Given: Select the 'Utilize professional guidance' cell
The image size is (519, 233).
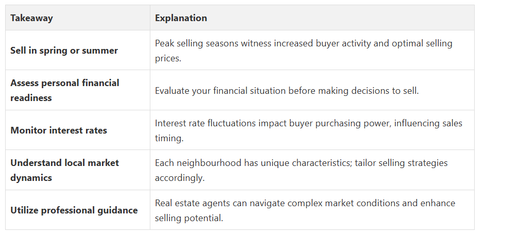Looking at the screenshot, I should 77,210.
